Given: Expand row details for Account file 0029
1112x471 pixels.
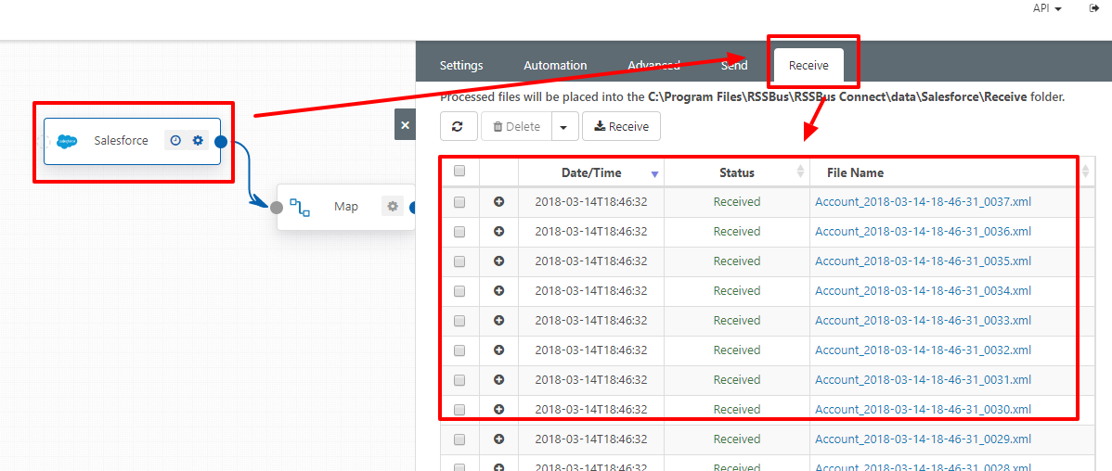Looking at the screenshot, I should [498, 439].
